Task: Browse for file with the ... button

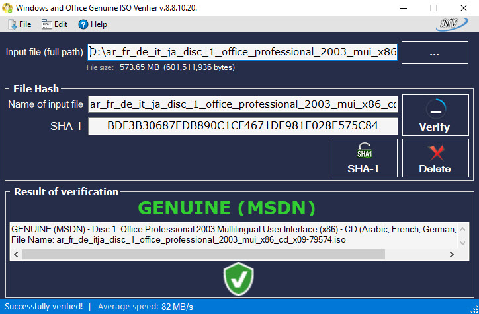Action: pyautogui.click(x=435, y=52)
